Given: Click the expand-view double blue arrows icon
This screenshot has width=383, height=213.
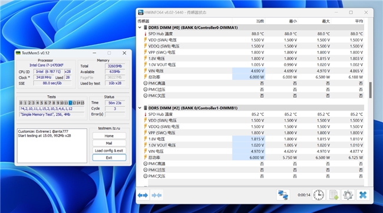Looking at the screenshot, I should 143,195.
